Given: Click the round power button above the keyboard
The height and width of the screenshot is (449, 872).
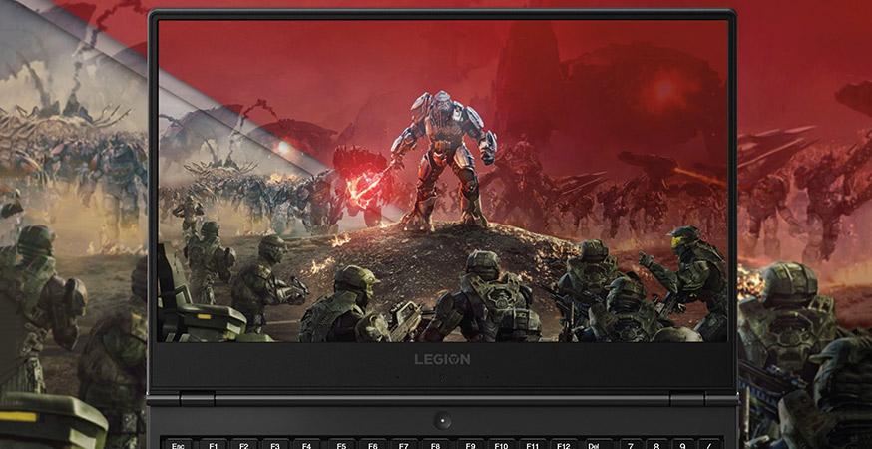Looking at the screenshot, I should [442, 420].
